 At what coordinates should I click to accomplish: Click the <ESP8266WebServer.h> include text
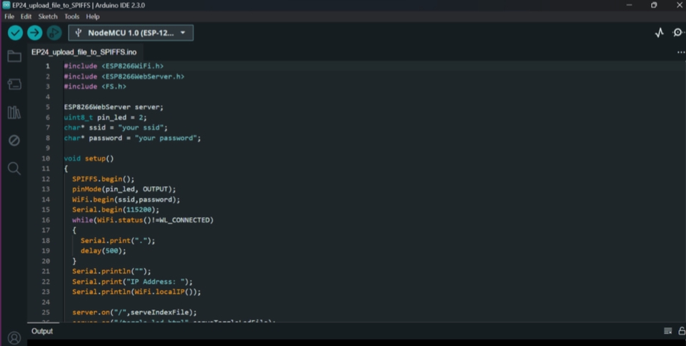(143, 76)
